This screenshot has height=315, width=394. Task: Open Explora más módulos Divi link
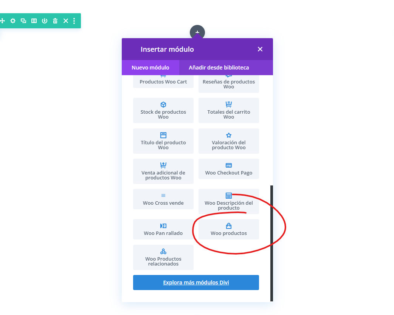[196, 283]
